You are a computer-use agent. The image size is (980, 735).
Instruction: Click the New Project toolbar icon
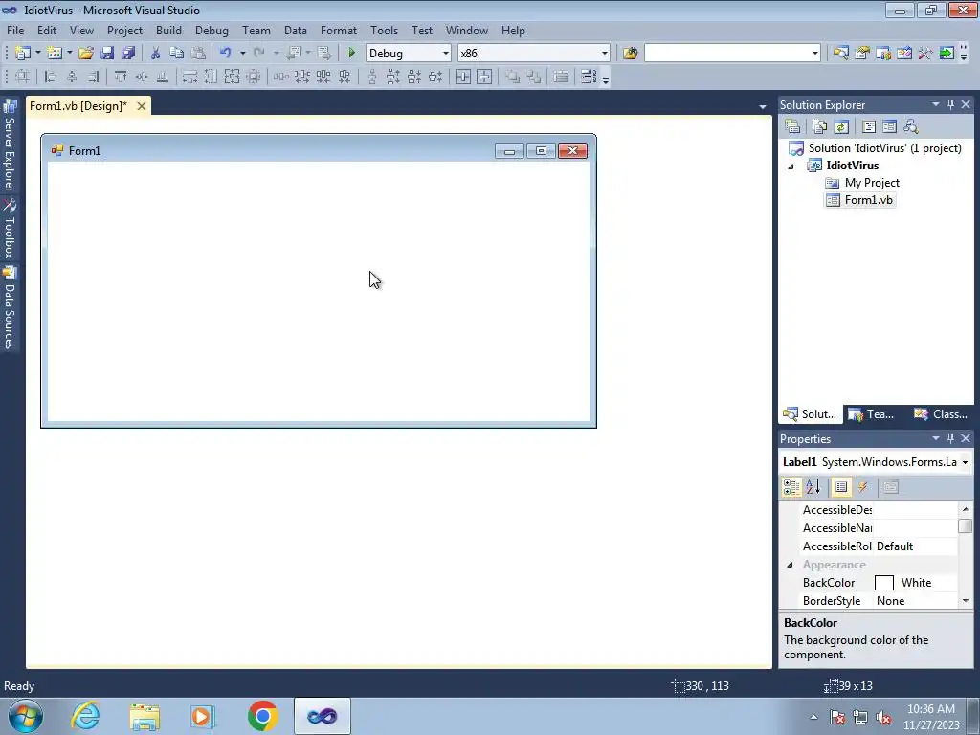23,54
